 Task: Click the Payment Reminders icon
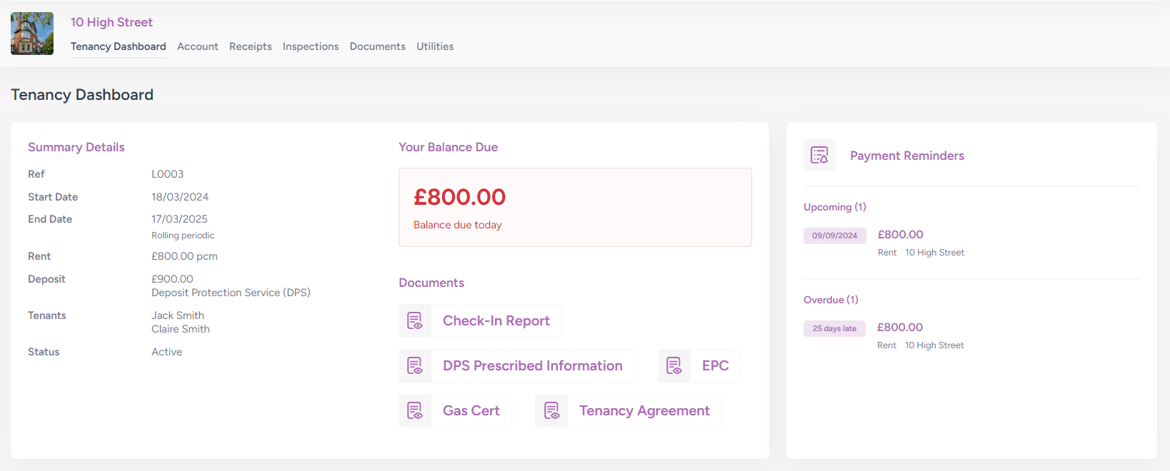point(819,156)
